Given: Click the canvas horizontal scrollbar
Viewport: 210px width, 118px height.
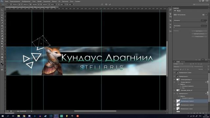Looking at the screenshot, I should coord(95,111).
